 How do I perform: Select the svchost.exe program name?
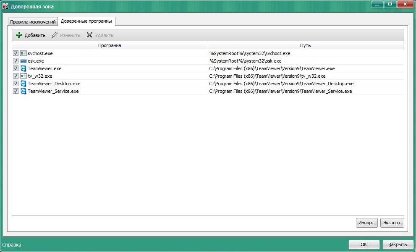(x=40, y=53)
